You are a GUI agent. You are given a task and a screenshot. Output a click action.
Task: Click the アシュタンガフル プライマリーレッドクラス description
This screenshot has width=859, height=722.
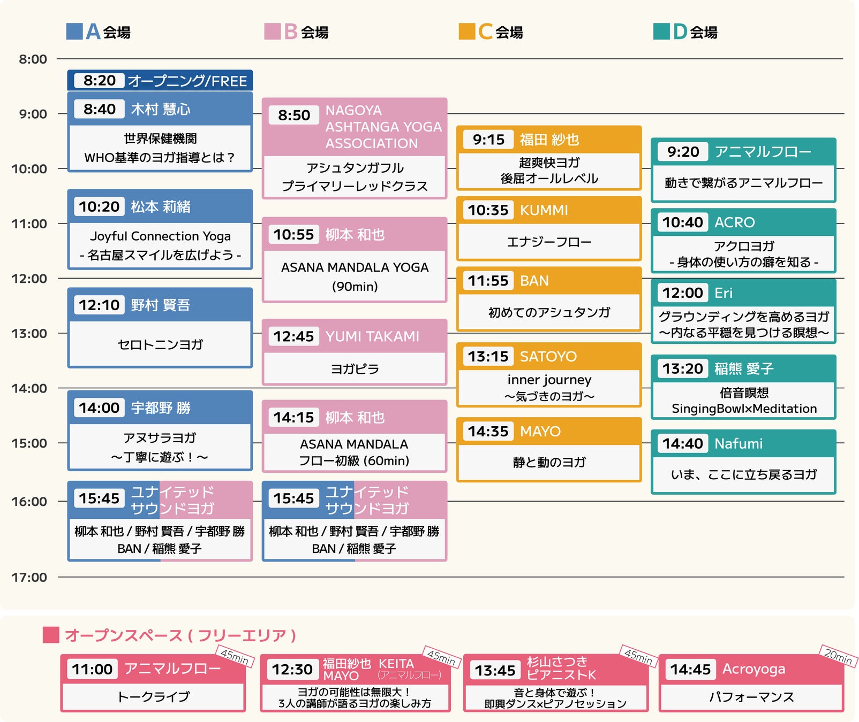click(x=355, y=177)
